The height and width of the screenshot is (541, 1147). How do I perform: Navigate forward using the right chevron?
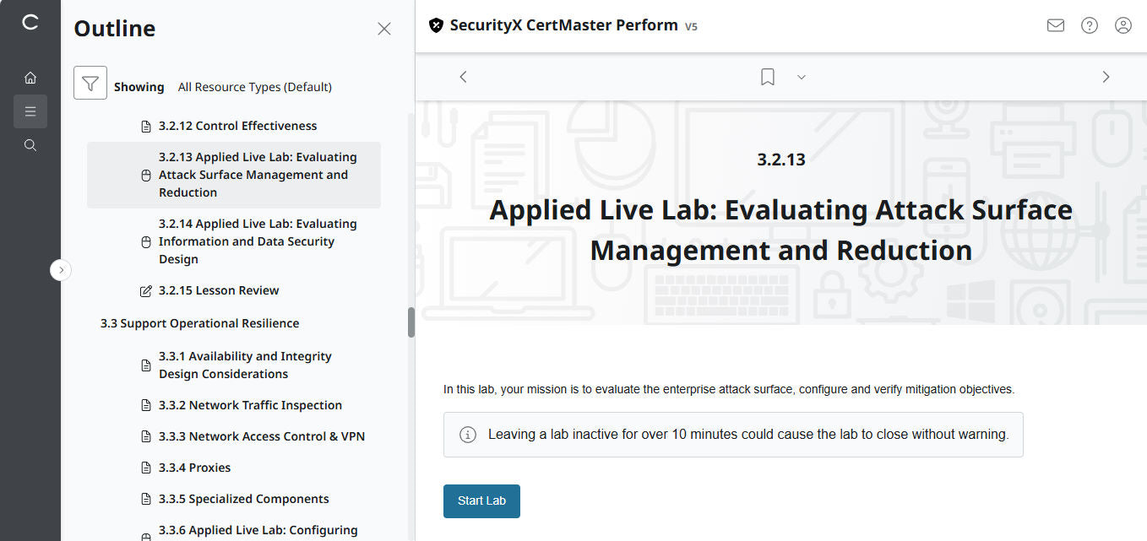(x=1106, y=76)
